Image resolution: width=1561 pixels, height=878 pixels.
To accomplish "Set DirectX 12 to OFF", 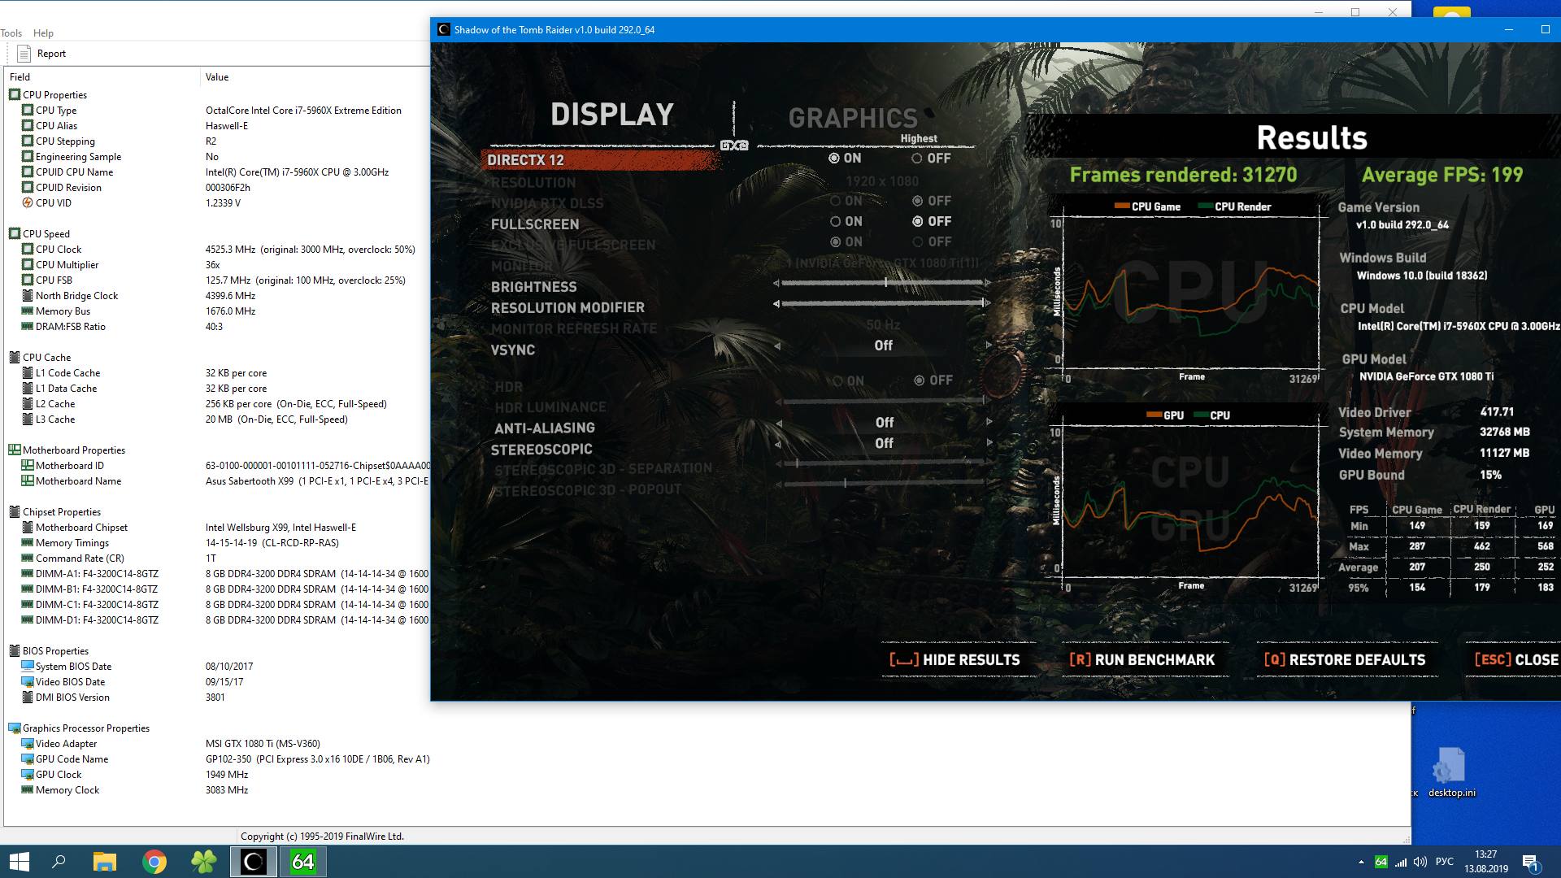I will (917, 159).
